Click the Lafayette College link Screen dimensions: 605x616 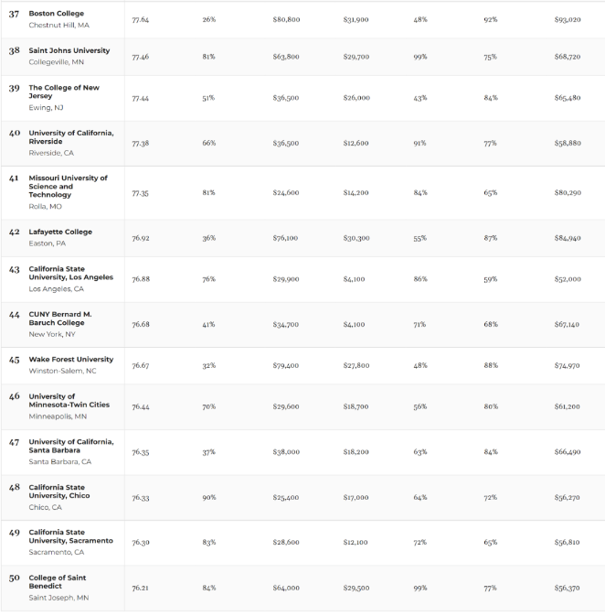(x=60, y=232)
